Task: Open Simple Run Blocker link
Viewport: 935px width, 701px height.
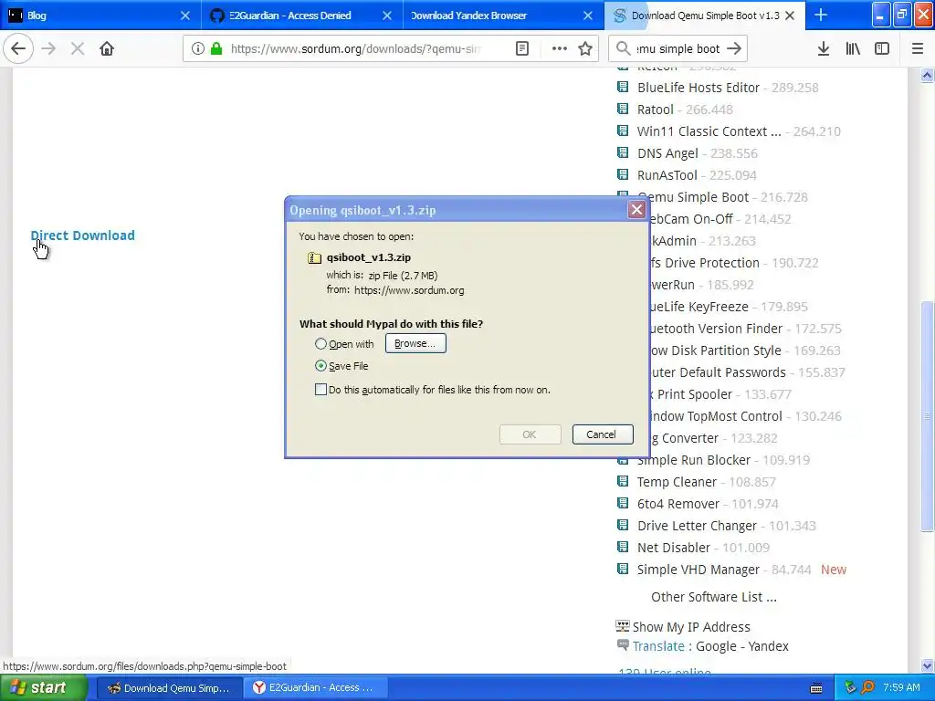Action: (694, 460)
